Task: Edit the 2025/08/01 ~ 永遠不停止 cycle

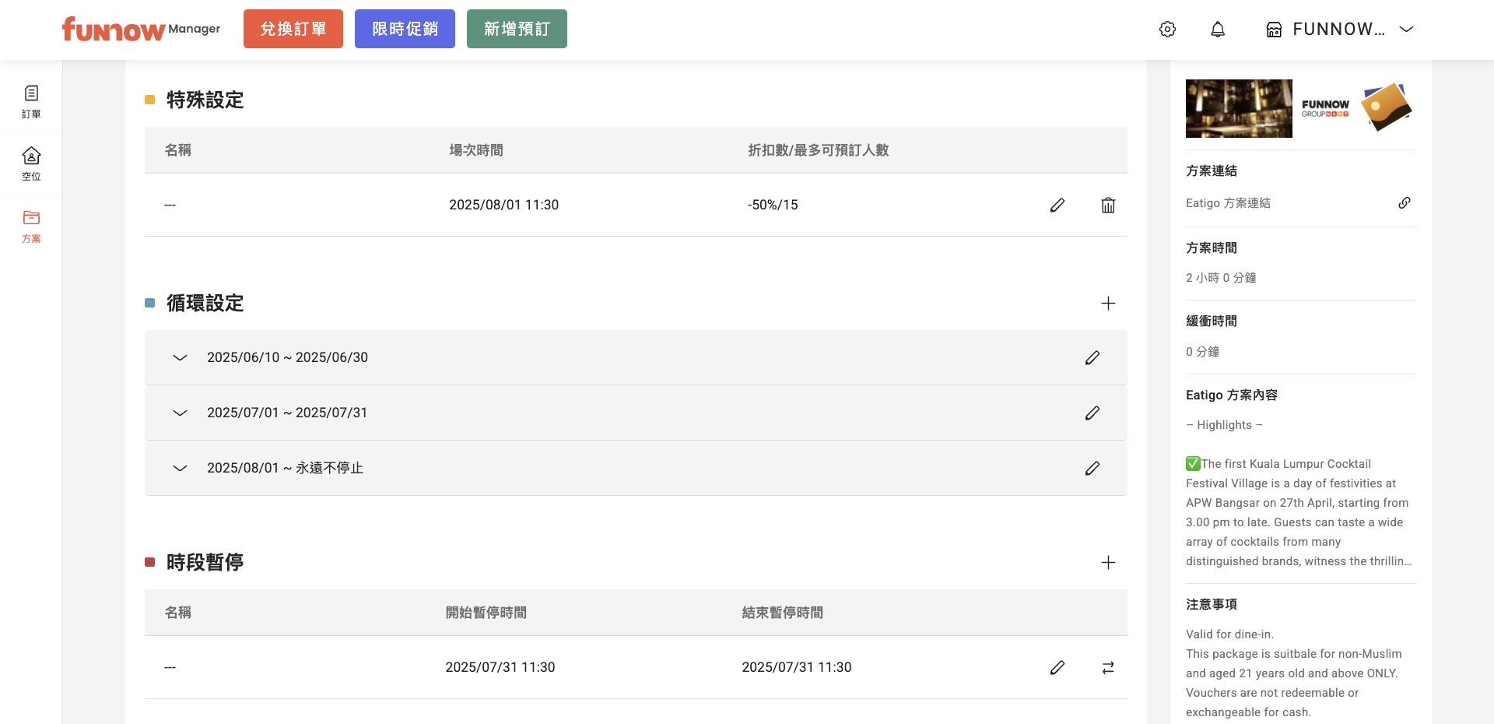Action: (x=1092, y=469)
